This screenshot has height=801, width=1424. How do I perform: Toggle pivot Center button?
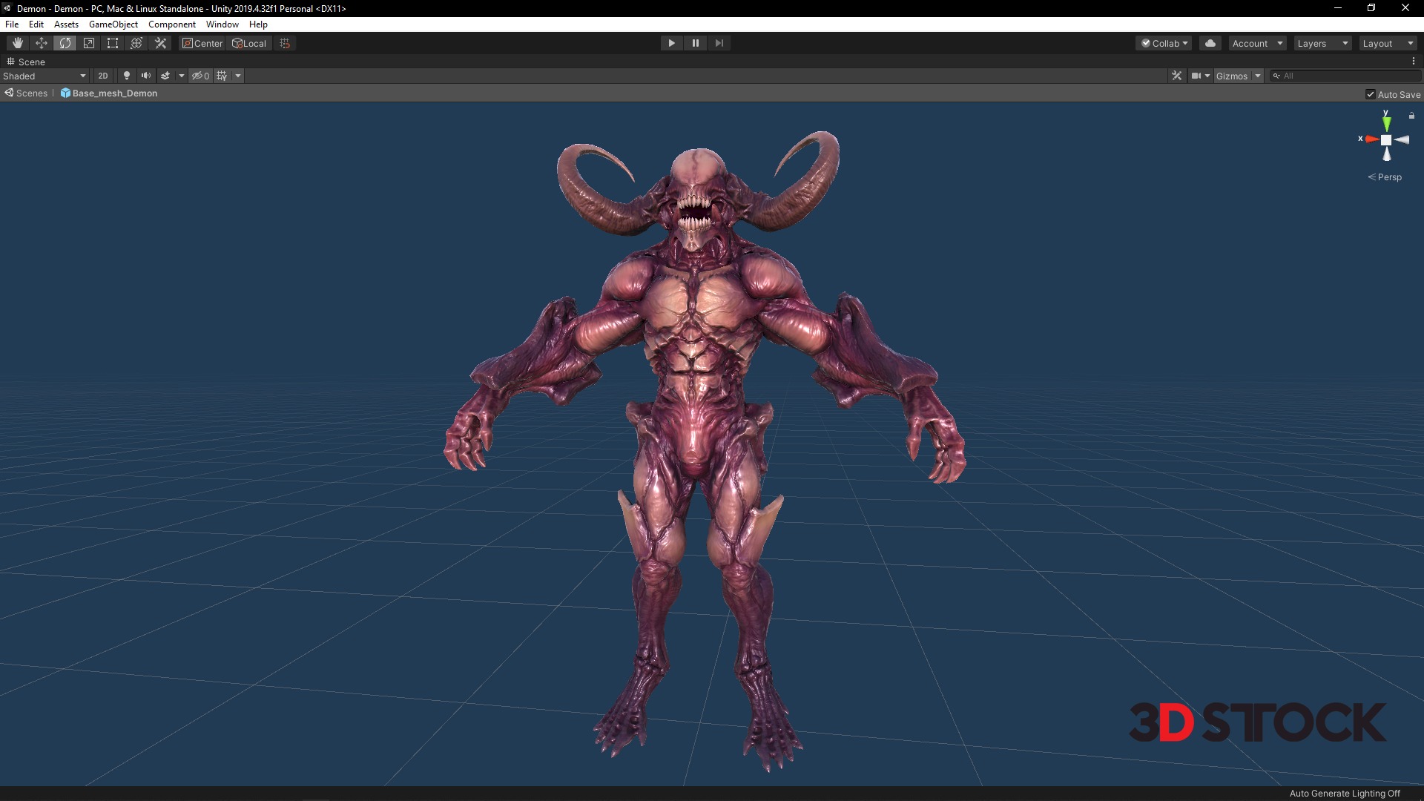pyautogui.click(x=202, y=43)
